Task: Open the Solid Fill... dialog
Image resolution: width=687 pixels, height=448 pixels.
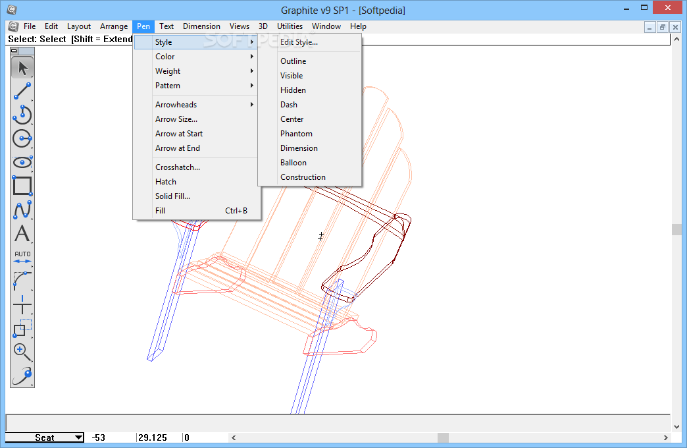Action: point(195,196)
